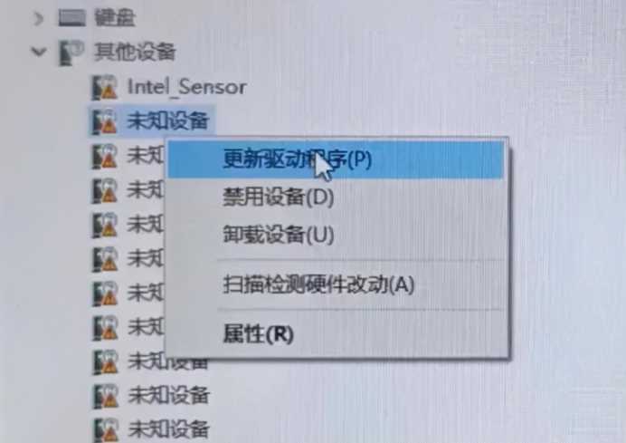
Task: Click the last 未知设备 icon at bottom
Action: point(106,429)
